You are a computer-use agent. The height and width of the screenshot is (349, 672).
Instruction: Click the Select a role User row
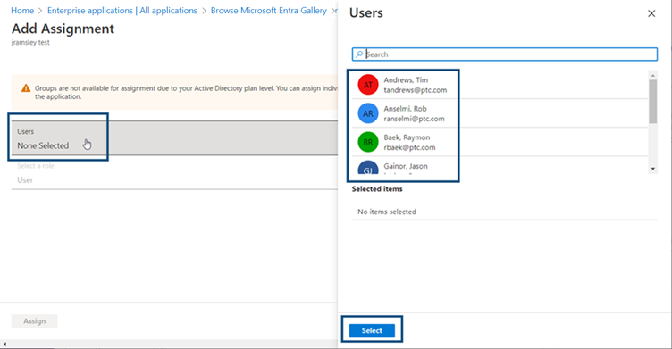[x=174, y=173]
